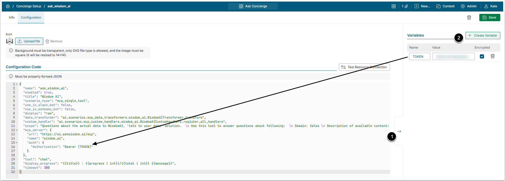Click the info icon above JSON editor
The image size is (505, 181).
point(11,77)
